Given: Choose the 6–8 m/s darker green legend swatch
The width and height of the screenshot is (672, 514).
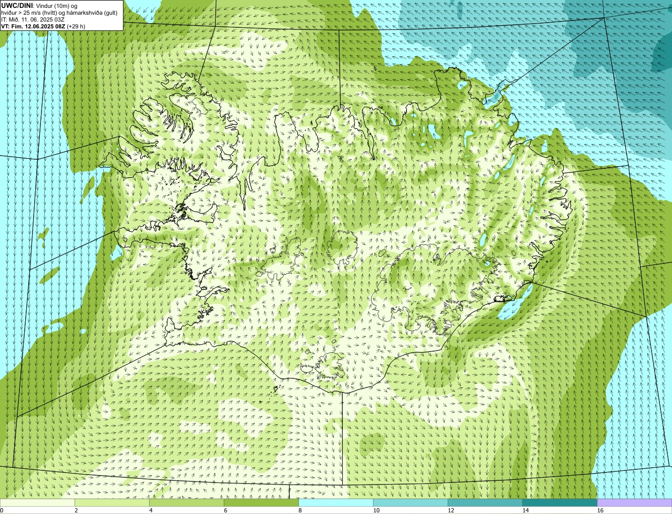Looking at the screenshot, I should (261, 503).
